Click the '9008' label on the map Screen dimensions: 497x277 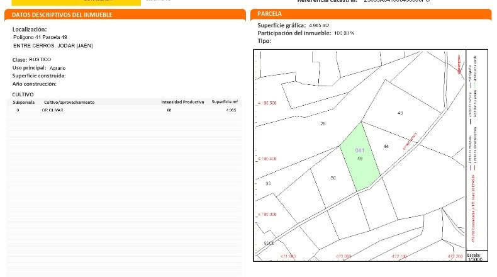coord(269,244)
